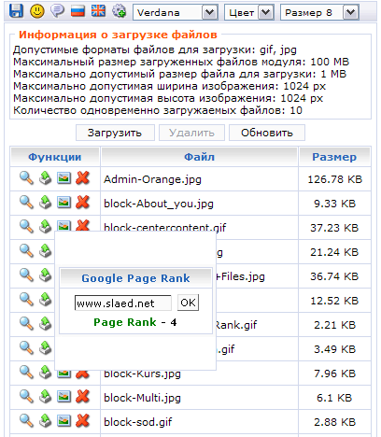The image size is (381, 437).
Task: Open the Цвет color dropdown
Action: pyautogui.click(x=249, y=12)
